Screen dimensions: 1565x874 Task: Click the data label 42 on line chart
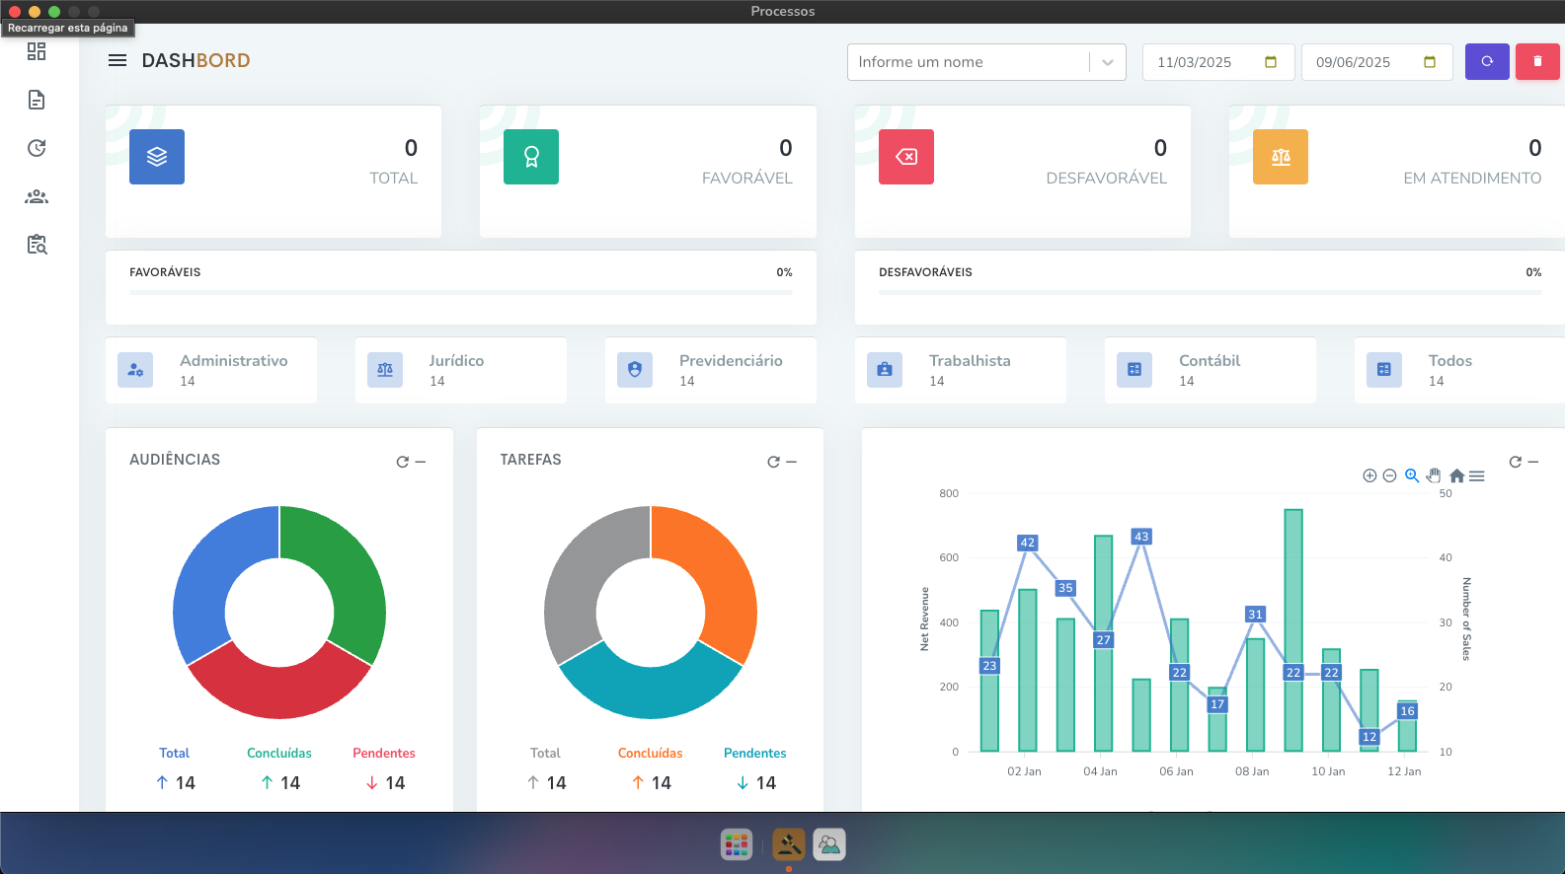(1028, 543)
